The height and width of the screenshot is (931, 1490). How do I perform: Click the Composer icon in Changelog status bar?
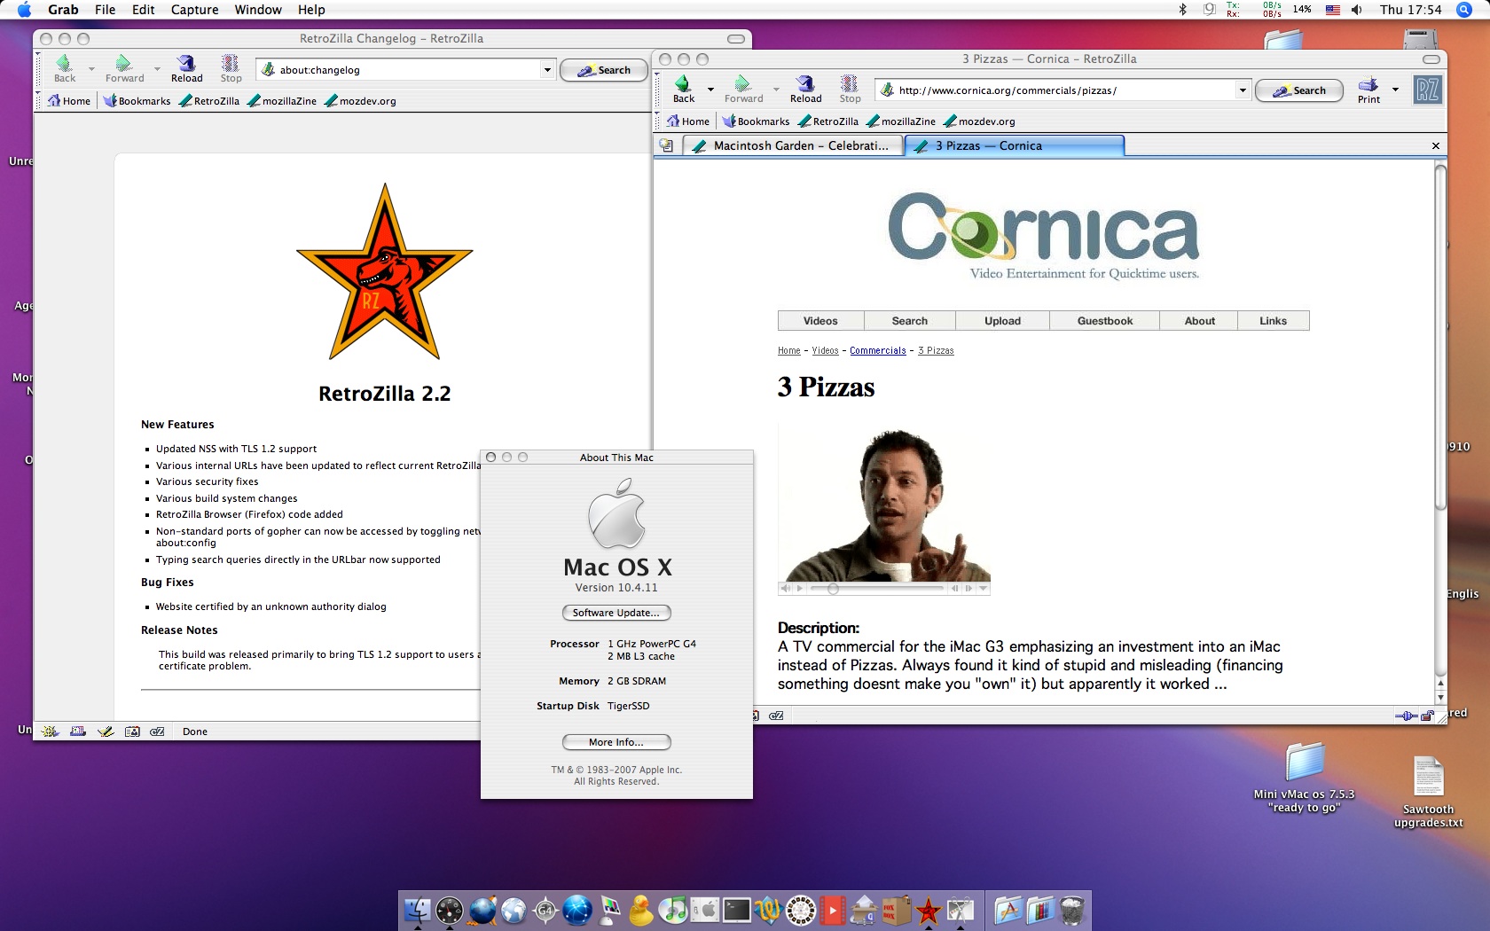pos(106,731)
